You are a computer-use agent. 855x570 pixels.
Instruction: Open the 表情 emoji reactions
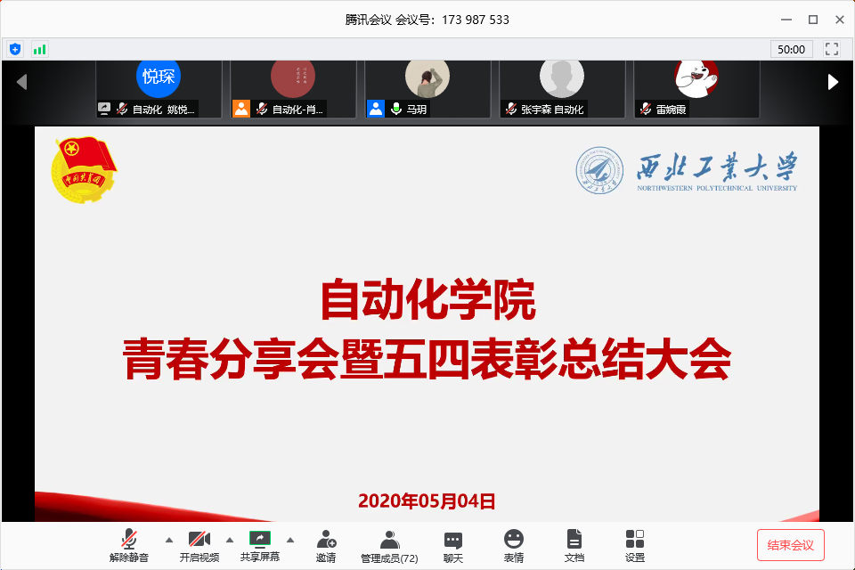(514, 545)
